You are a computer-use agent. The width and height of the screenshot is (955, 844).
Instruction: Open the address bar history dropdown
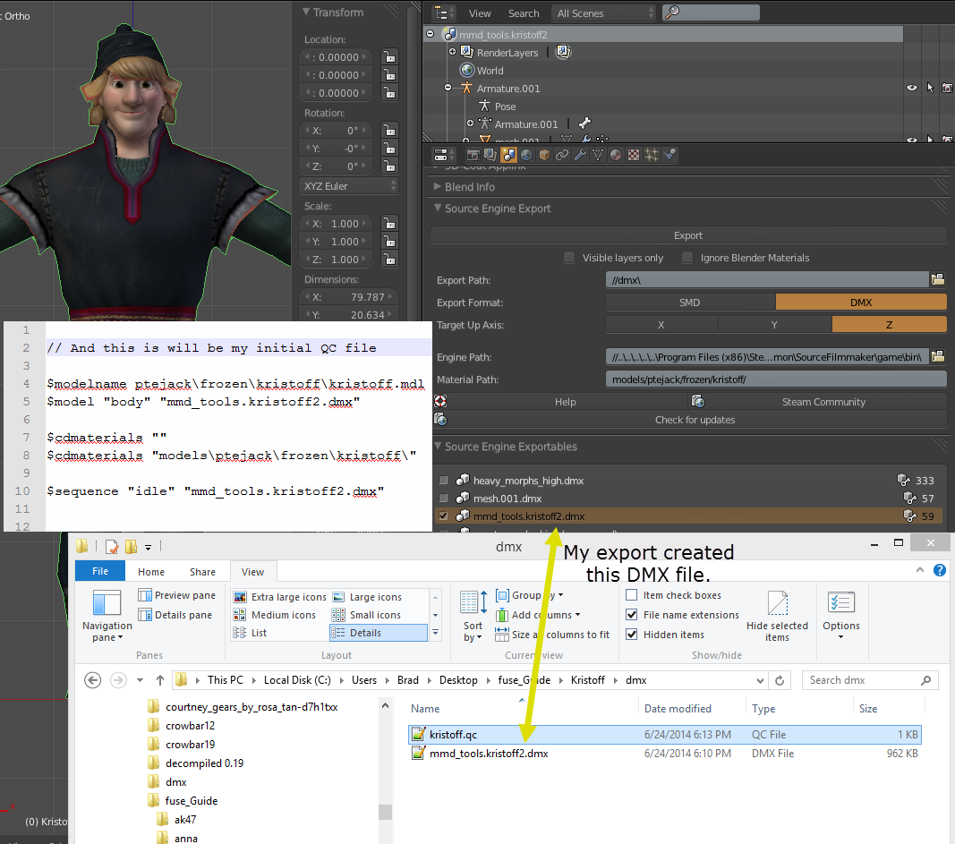(x=760, y=680)
